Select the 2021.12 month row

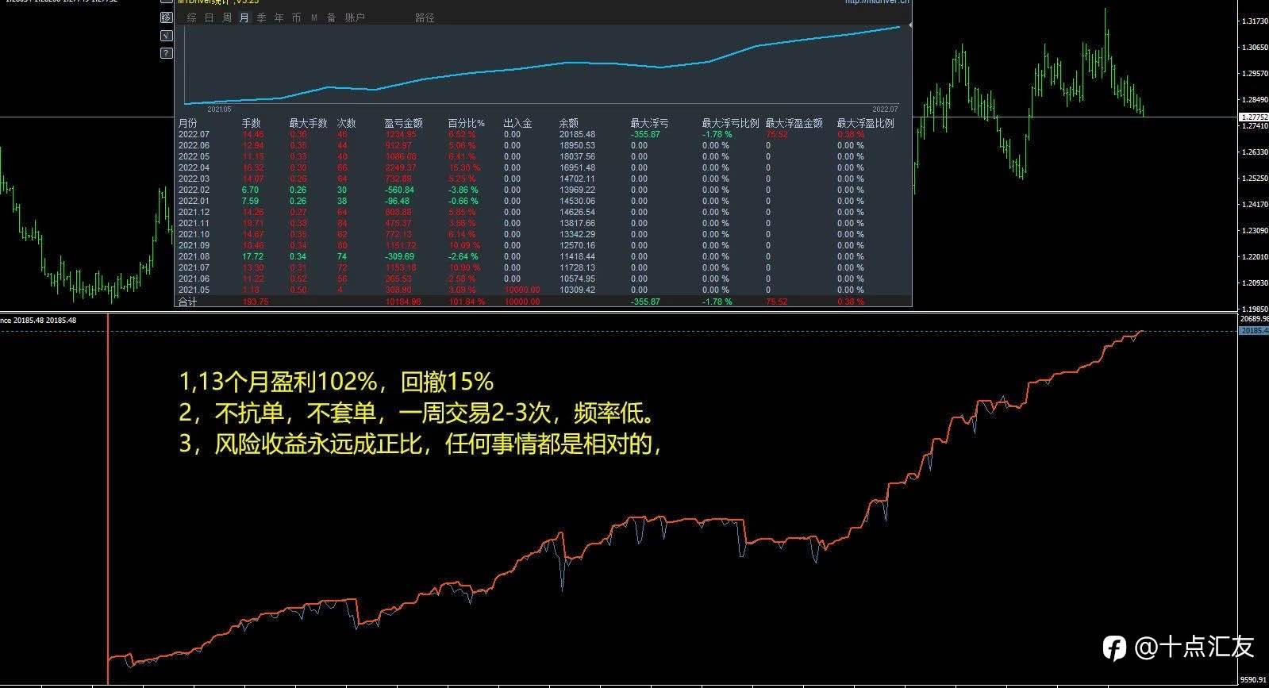(x=543, y=212)
